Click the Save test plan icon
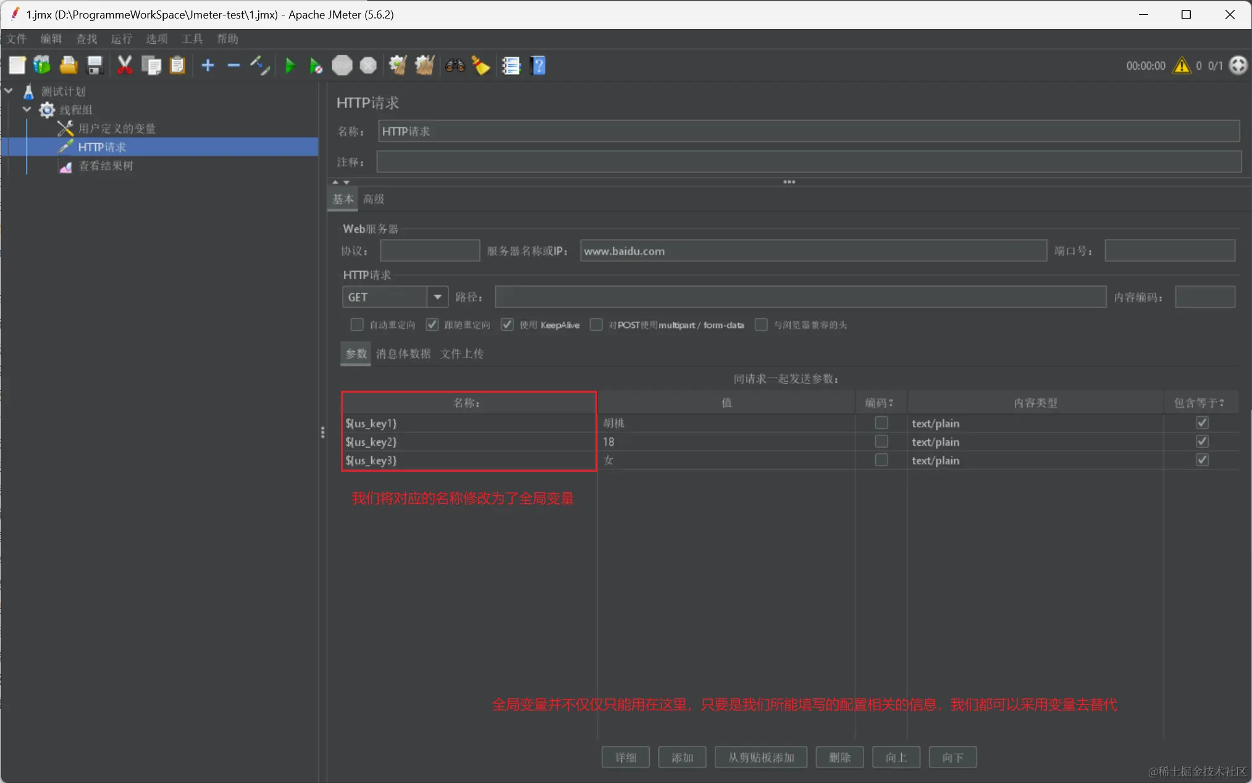 click(x=95, y=65)
